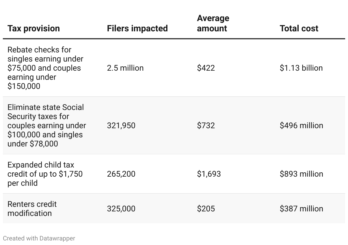The image size is (348, 245).
Task: Click the Tax provision column header
Action: 34,28
